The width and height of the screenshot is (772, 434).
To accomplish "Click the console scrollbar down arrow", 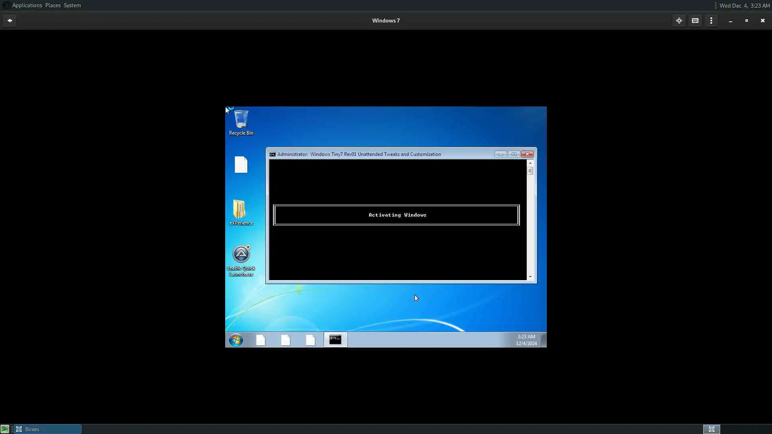I will [530, 277].
